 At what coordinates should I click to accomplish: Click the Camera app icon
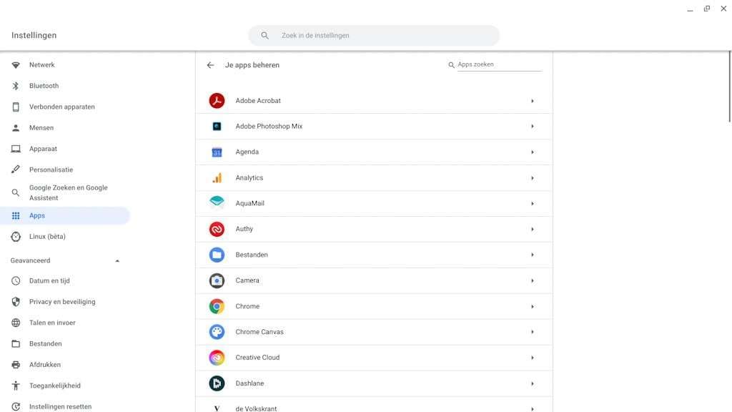click(x=217, y=280)
